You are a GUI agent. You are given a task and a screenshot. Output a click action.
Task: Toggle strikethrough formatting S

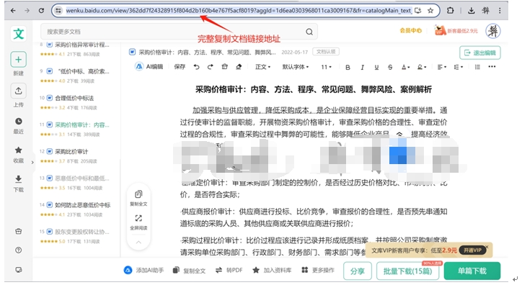pyautogui.click(x=390, y=68)
